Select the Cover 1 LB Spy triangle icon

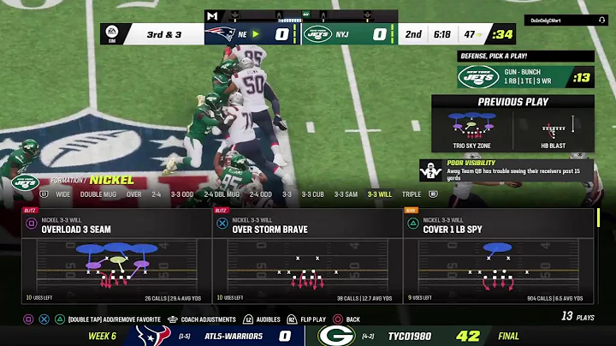[x=413, y=224]
